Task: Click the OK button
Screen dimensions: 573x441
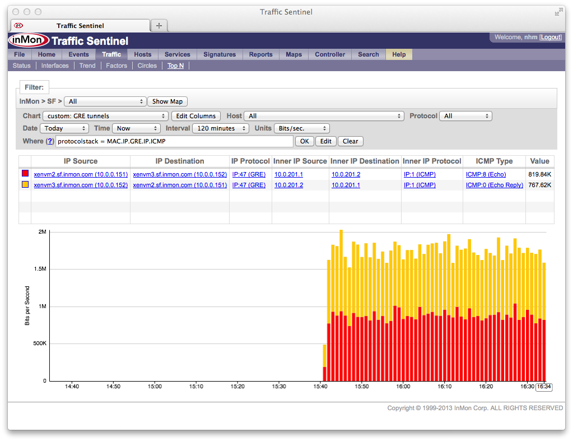Action: 304,141
